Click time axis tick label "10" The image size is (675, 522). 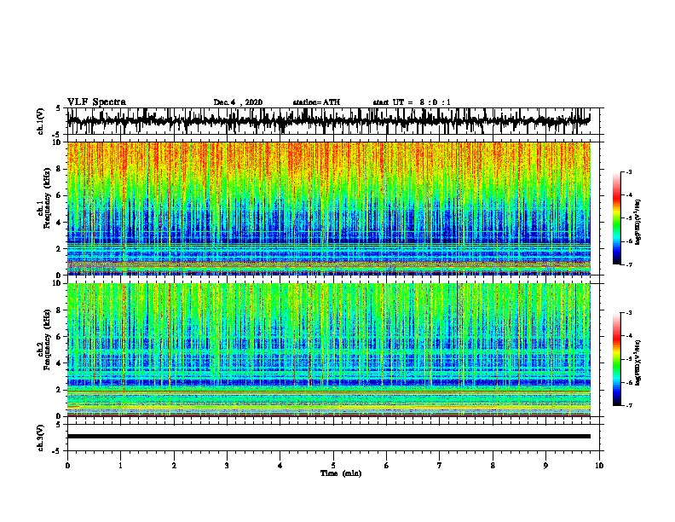coord(599,466)
